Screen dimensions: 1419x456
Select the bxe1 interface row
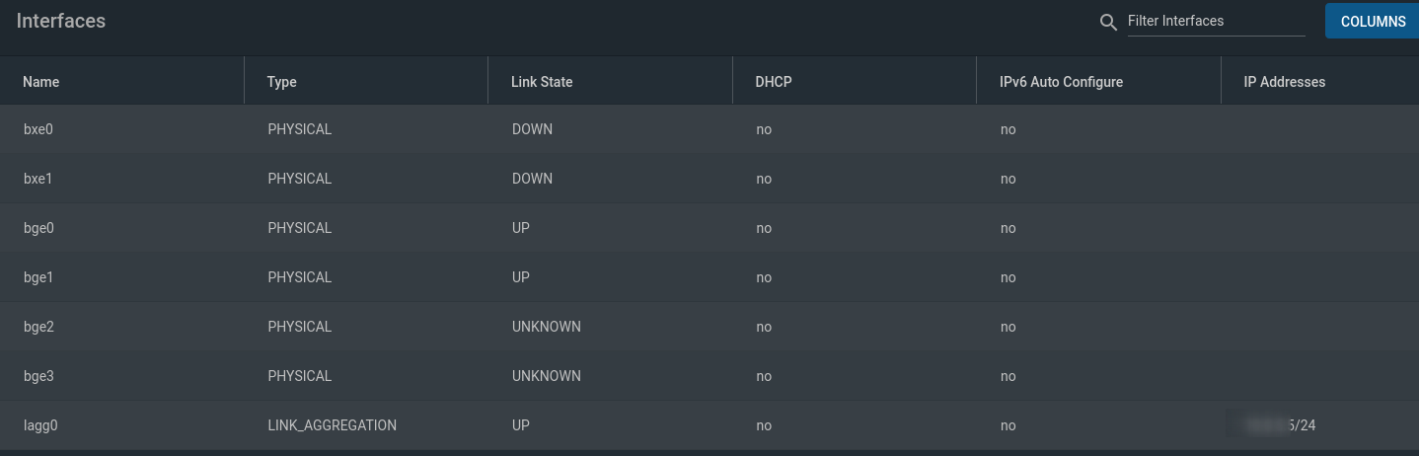coord(709,179)
